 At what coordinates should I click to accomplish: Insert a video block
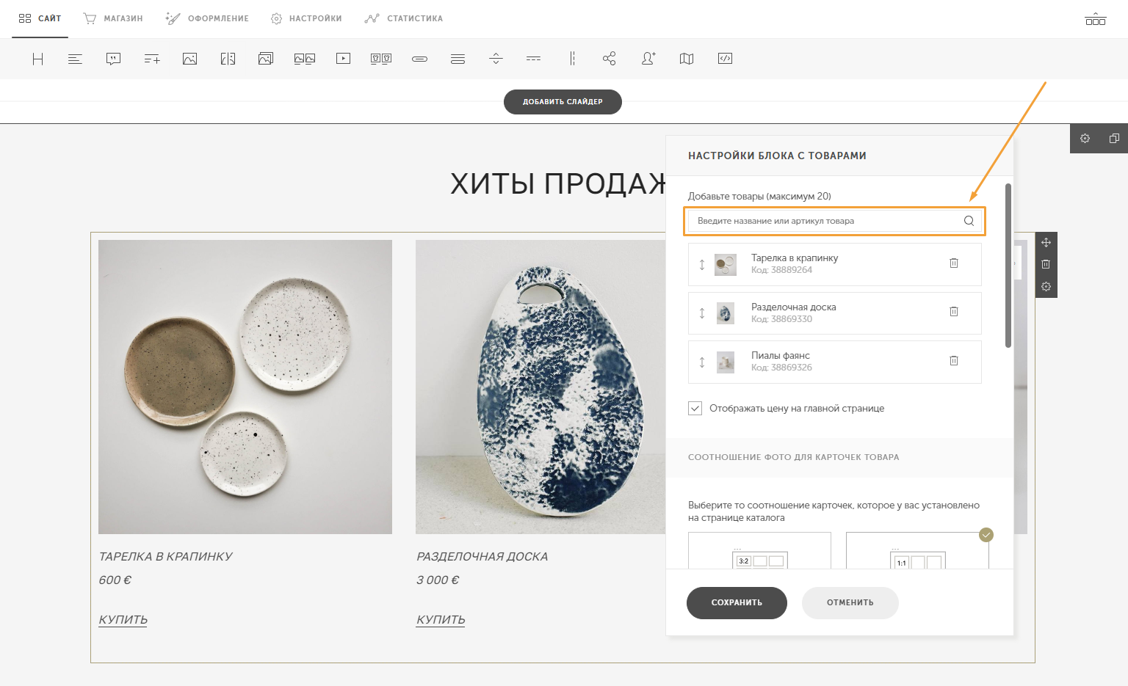click(x=343, y=59)
